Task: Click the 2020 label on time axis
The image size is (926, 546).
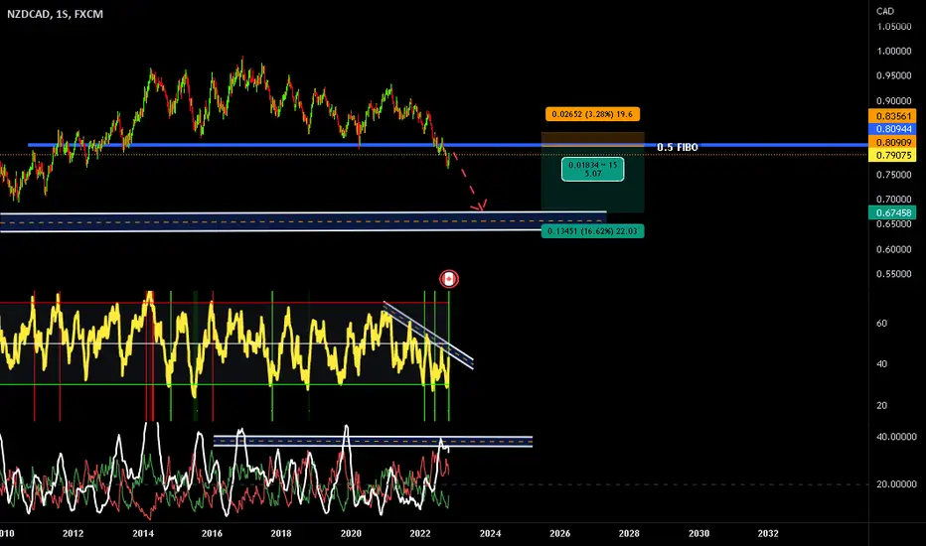Action: (351, 534)
